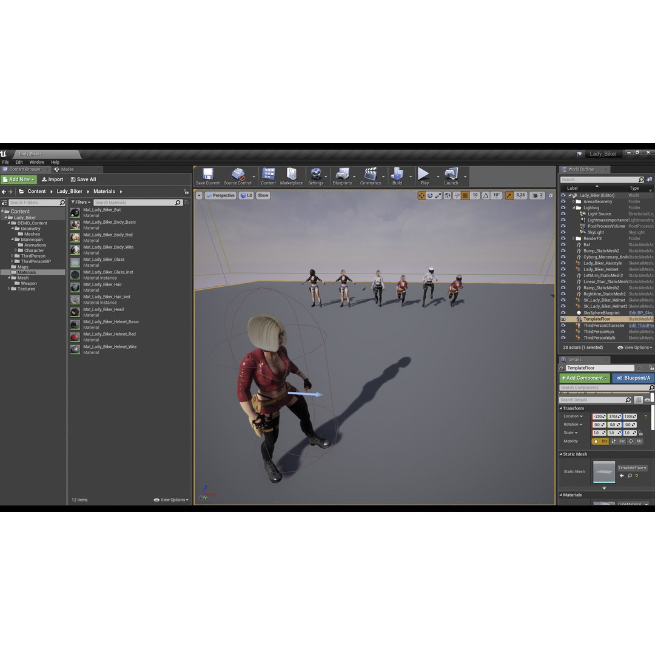
Task: Browse to Static Mesh asset magnifier icon
Action: [x=630, y=476]
